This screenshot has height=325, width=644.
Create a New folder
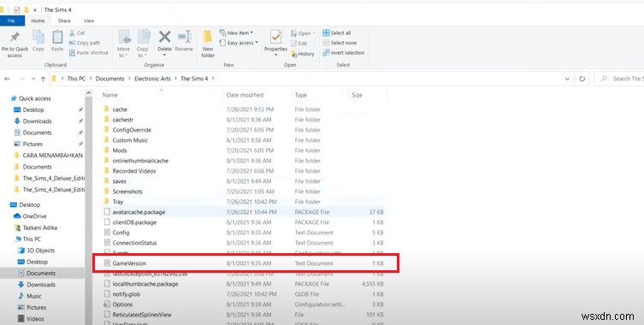208,44
